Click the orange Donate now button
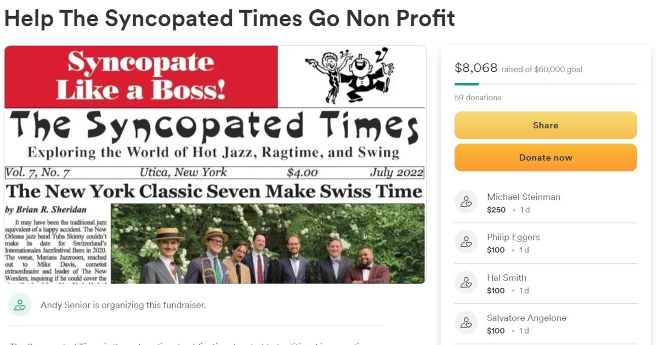658x345 pixels. (546, 158)
